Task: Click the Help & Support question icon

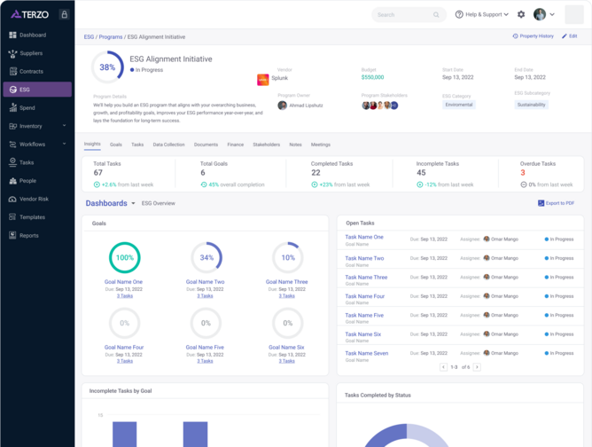Action: 459,14
